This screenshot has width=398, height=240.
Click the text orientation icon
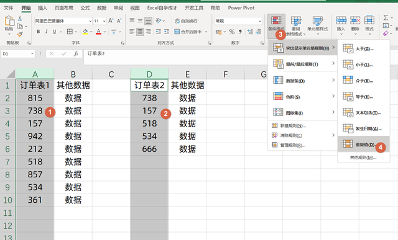pyautogui.click(x=159, y=20)
